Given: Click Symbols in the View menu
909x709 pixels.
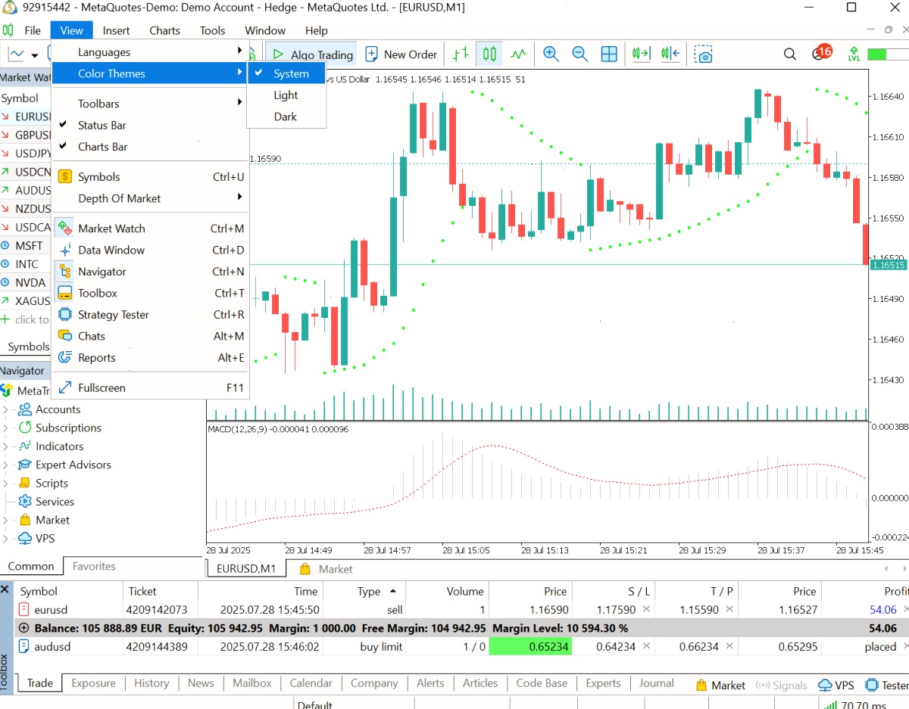Looking at the screenshot, I should coord(150,177).
